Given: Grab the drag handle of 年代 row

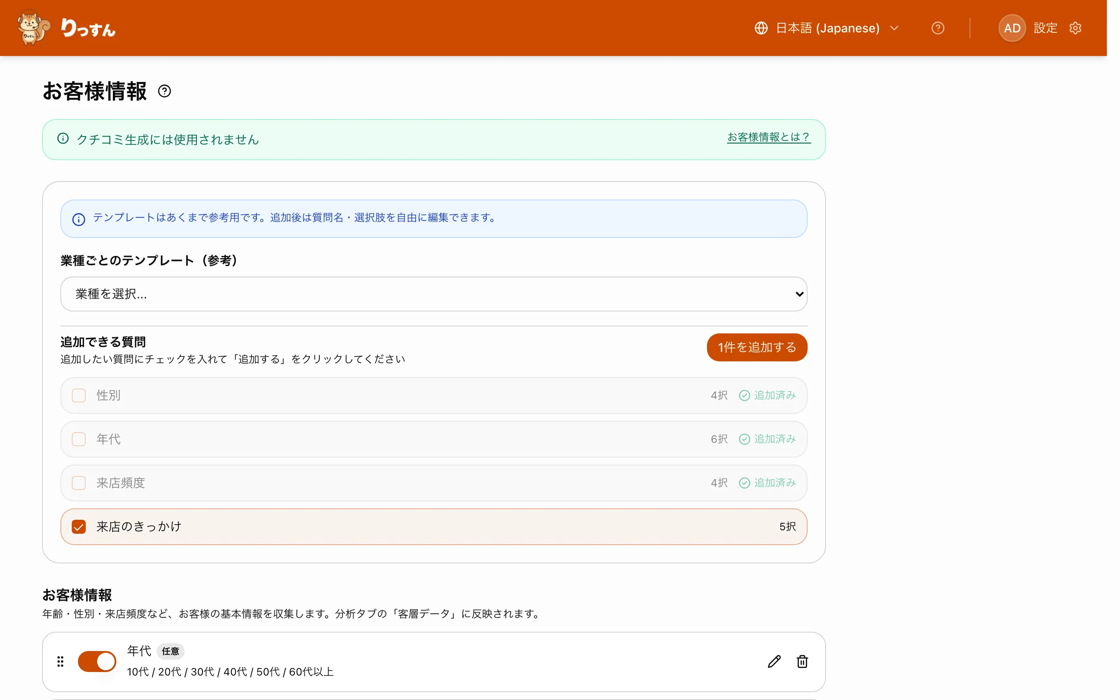Looking at the screenshot, I should pyautogui.click(x=60, y=661).
